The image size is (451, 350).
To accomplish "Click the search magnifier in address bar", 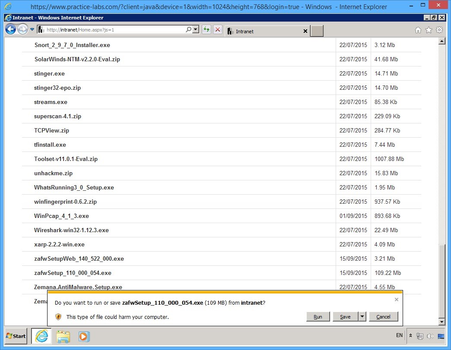I will (188, 30).
